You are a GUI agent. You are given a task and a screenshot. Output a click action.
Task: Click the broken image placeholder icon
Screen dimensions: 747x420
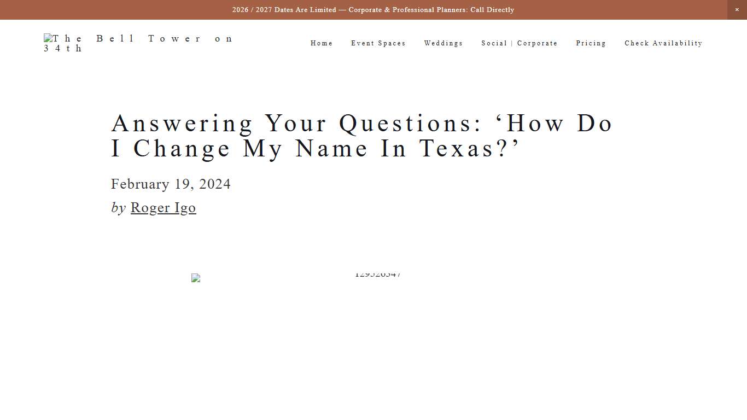pos(196,277)
